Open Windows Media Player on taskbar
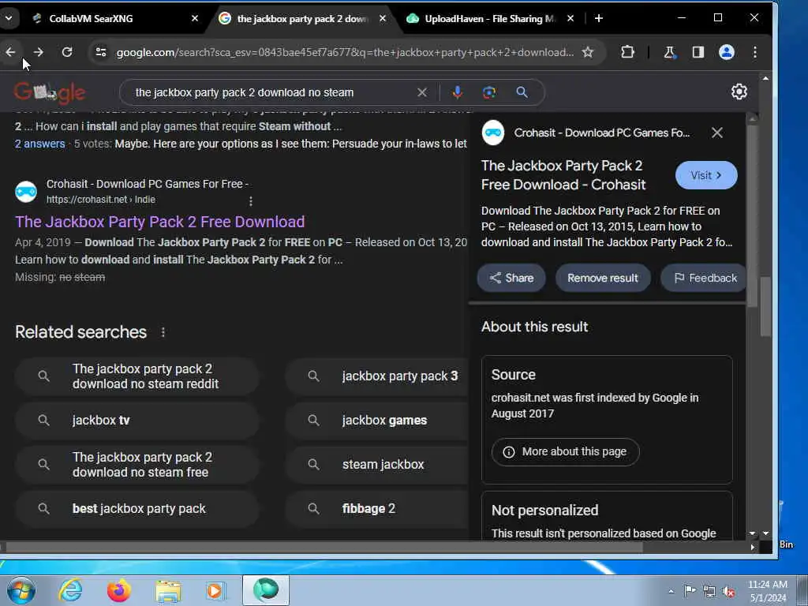The height and width of the screenshot is (606, 808). point(216,590)
